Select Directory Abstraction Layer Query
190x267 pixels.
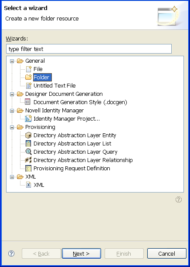click(x=75, y=152)
